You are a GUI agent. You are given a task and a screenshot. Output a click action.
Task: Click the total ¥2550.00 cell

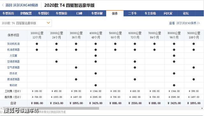(135, 103)
